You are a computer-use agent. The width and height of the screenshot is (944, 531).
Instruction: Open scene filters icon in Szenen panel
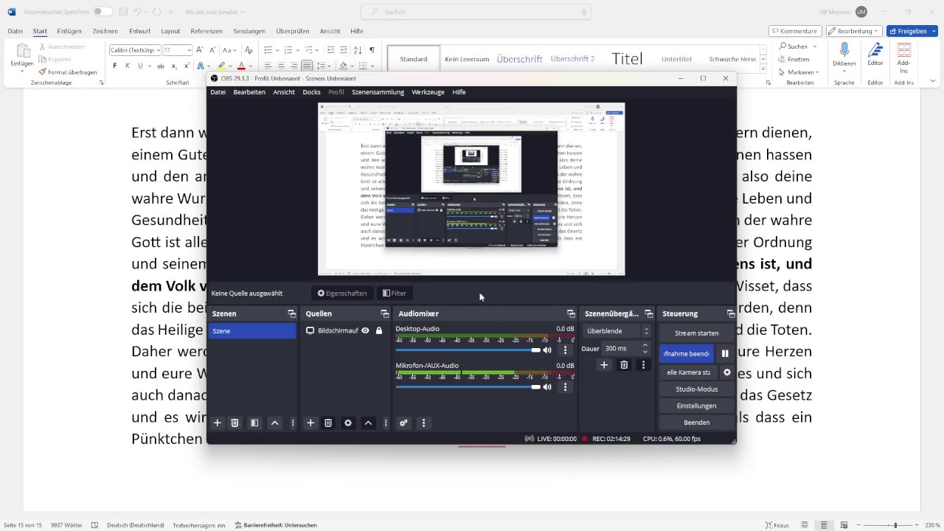[254, 423]
